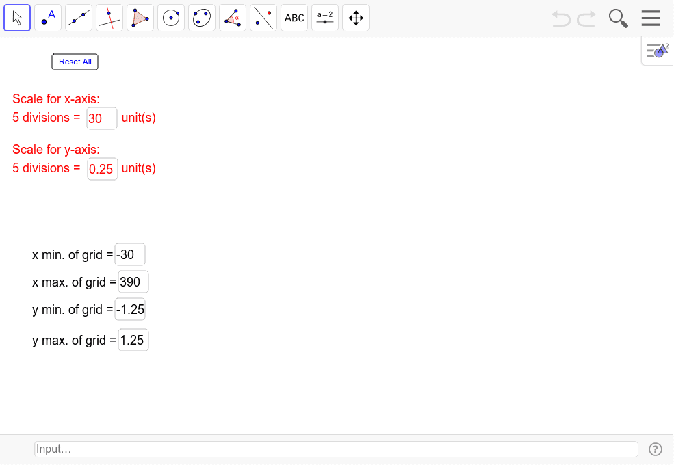Pick the Polygon tool
The image size is (674, 465).
tap(140, 18)
